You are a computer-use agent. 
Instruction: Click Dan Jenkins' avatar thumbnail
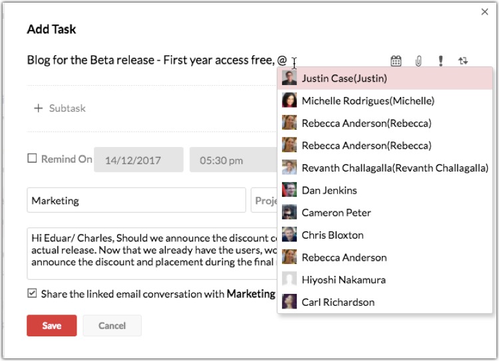click(289, 190)
